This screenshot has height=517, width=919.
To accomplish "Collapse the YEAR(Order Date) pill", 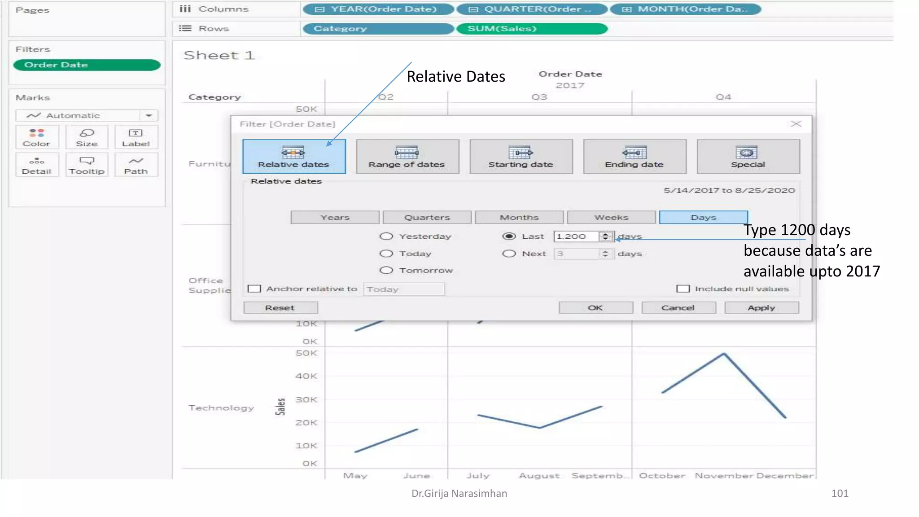I will coord(319,9).
